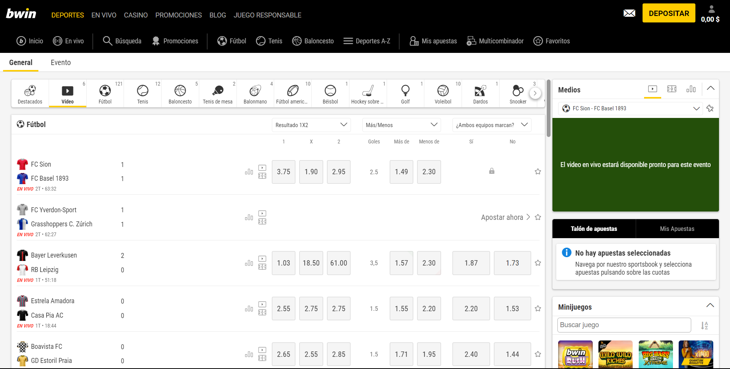The width and height of the screenshot is (730, 369).
Task: Select Hockey sobre hielo in carousel
Action: tap(368, 94)
